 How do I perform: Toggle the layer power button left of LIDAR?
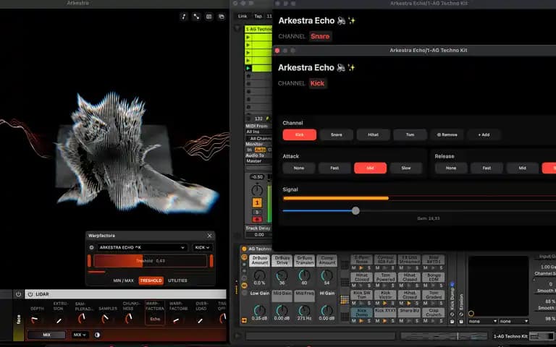coord(18,294)
